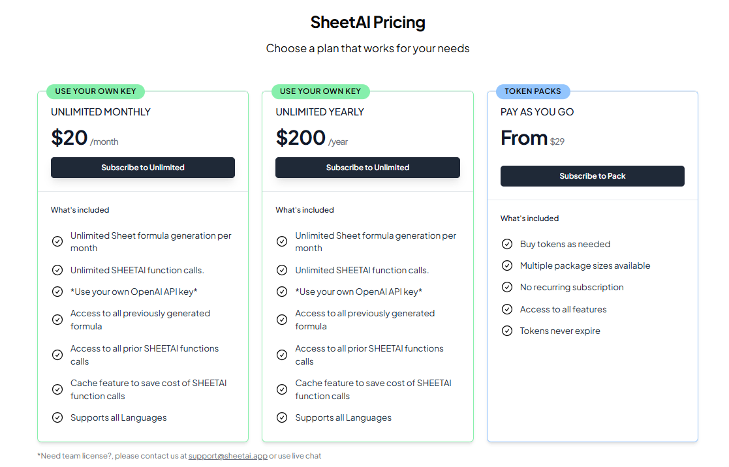729x467 pixels.
Task: Click the 'USE YOUR OWN KEY' badge on Monthly plan
Action: [x=95, y=91]
